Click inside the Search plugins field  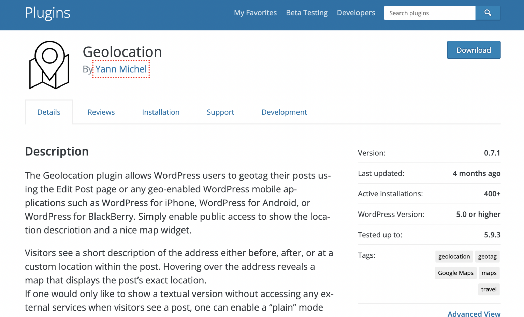tap(429, 13)
